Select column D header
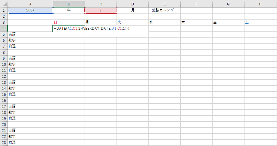Image resolution: width=277 pixels, height=146 pixels. pos(133,4)
